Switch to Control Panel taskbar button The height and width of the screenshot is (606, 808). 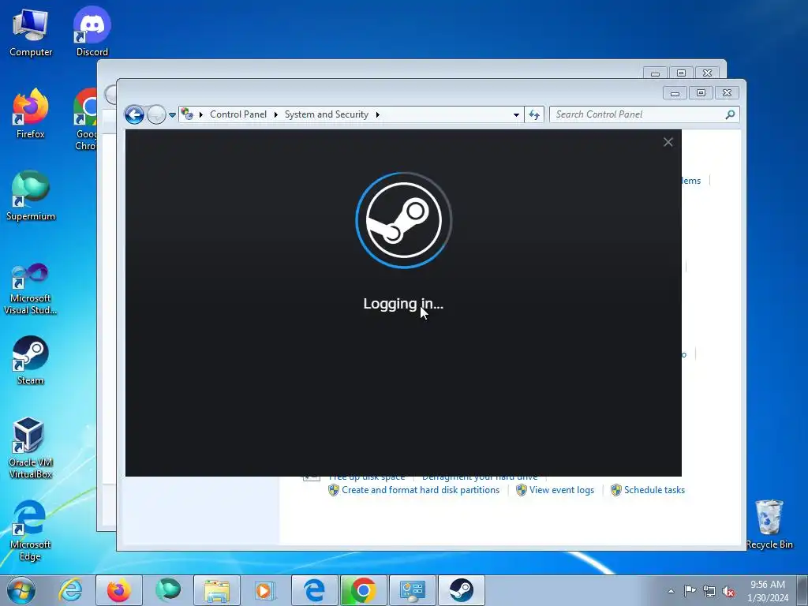pos(412,590)
